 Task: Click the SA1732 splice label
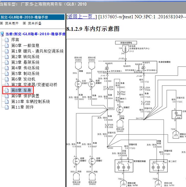pos(139,118)
